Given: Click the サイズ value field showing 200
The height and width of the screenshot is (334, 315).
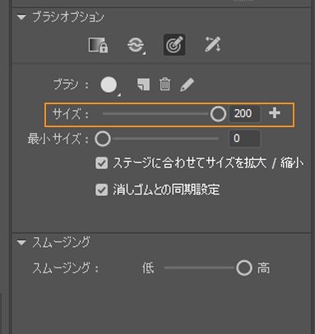Looking at the screenshot, I should [x=244, y=113].
